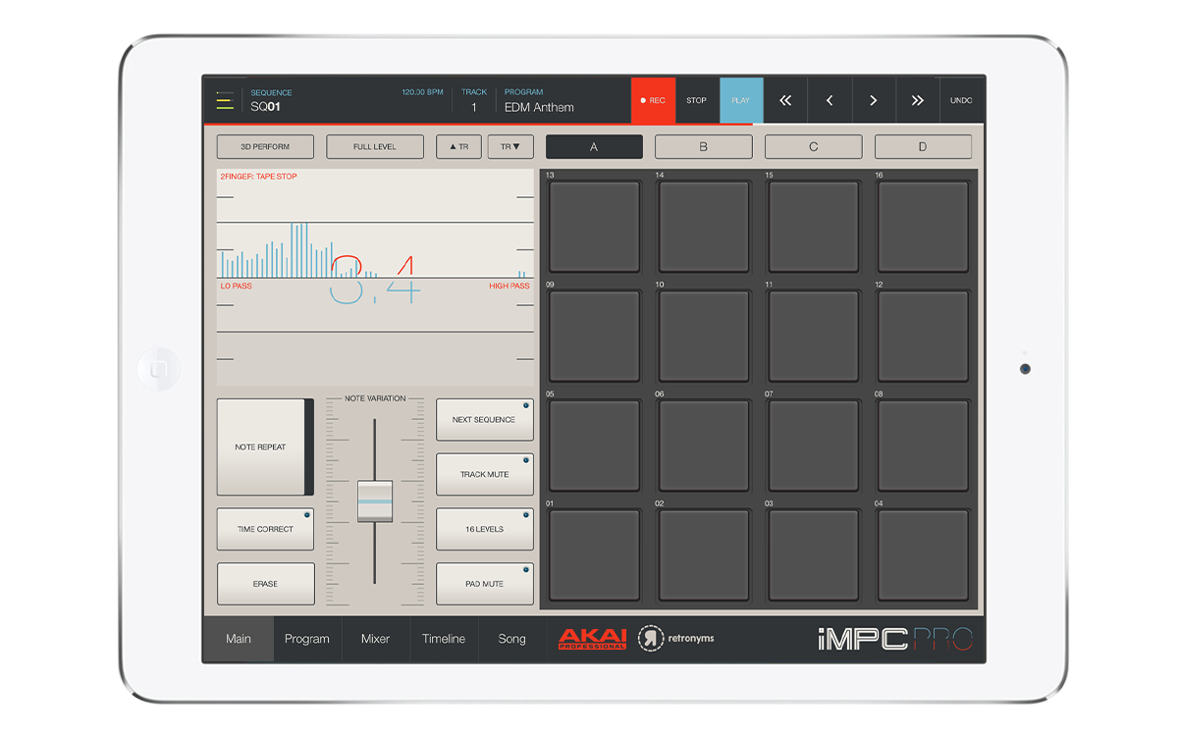The image size is (1178, 736).
Task: Tap drum pad 13
Action: pyautogui.click(x=594, y=227)
